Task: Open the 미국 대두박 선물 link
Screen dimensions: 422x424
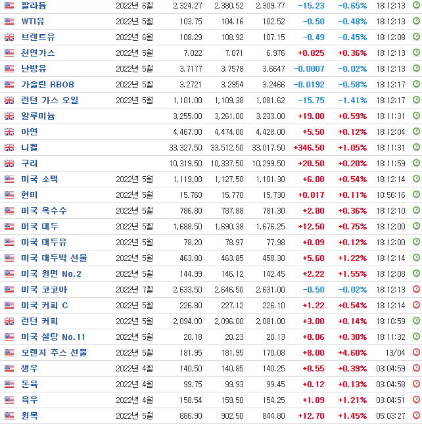Action: click(x=54, y=258)
